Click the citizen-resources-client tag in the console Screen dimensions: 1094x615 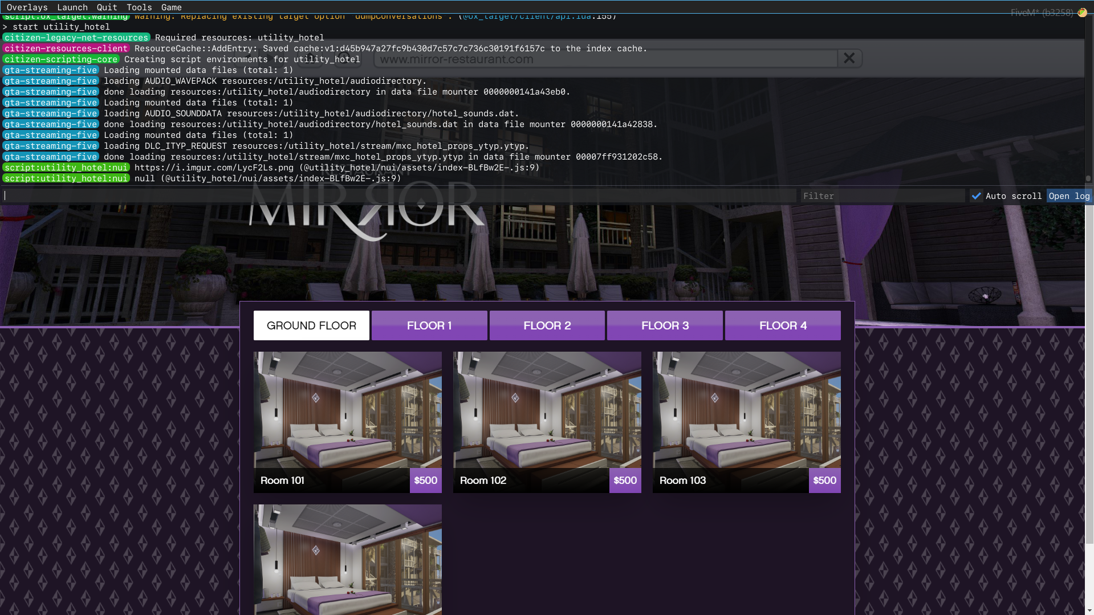(66, 48)
